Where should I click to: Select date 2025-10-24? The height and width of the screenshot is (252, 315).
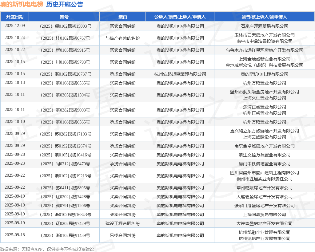click(15, 38)
